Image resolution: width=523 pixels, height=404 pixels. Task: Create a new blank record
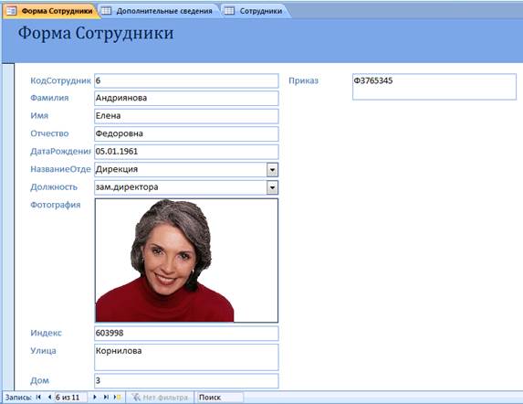(x=118, y=397)
